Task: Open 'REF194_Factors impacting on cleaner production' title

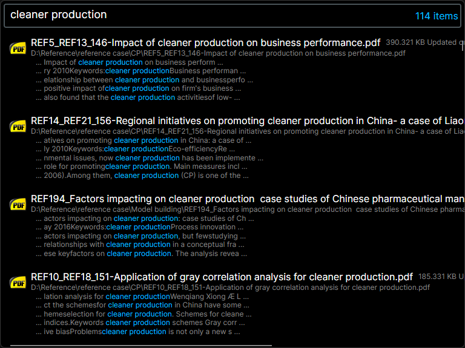Action: tap(247, 199)
